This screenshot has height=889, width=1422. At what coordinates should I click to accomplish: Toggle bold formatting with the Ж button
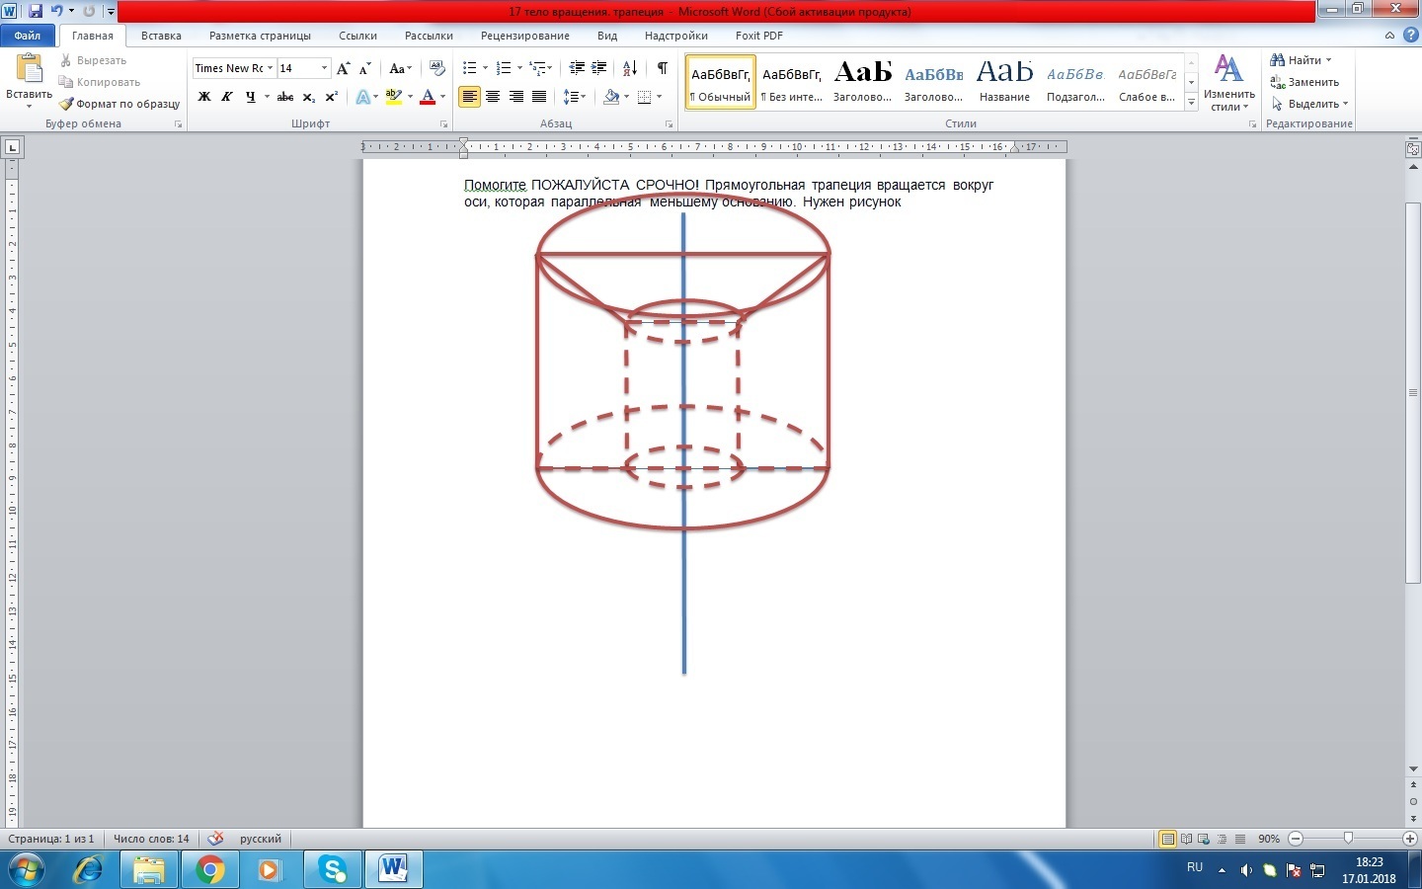pyautogui.click(x=204, y=97)
